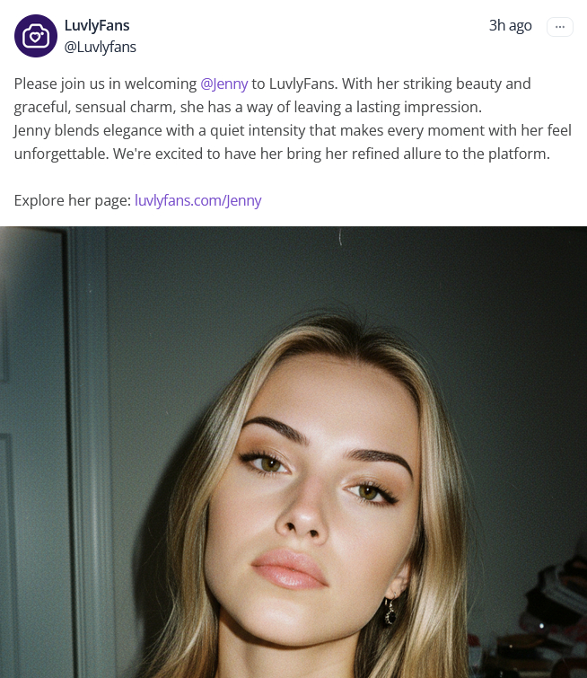This screenshot has width=587, height=678.
Task: Open the attached portrait photo of Jenny
Action: [293, 453]
